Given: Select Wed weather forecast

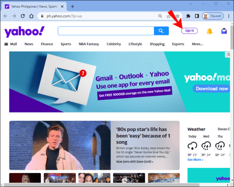Looking at the screenshot, I should coord(206,146).
